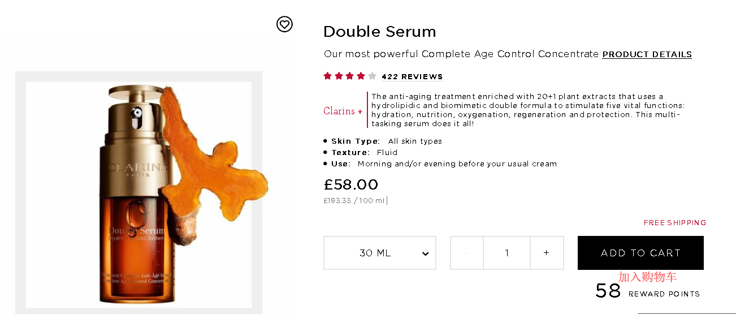Click the chevron arrow in size selector
This screenshot has width=736, height=314.
tap(426, 253)
